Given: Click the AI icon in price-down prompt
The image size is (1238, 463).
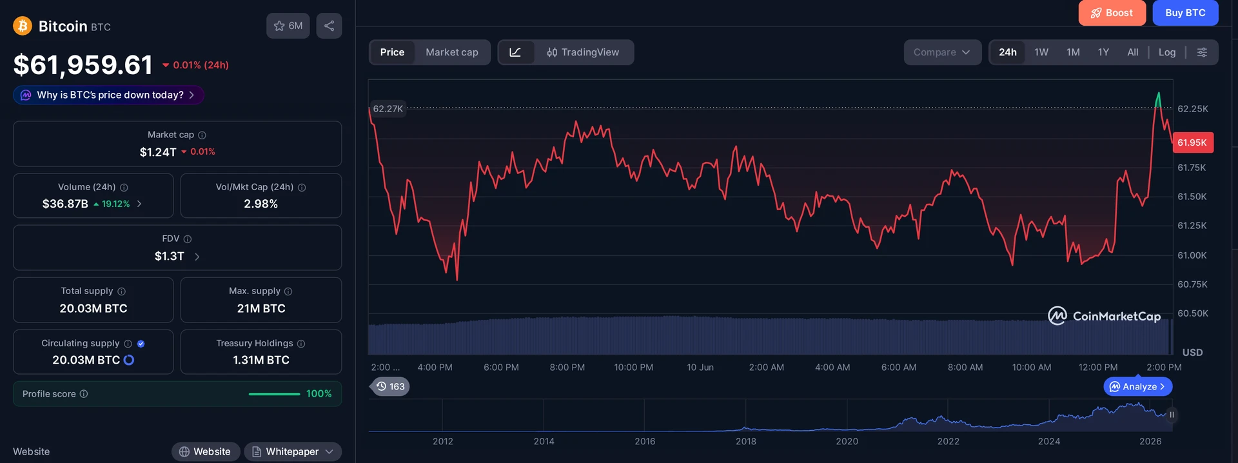Looking at the screenshot, I should click(26, 95).
